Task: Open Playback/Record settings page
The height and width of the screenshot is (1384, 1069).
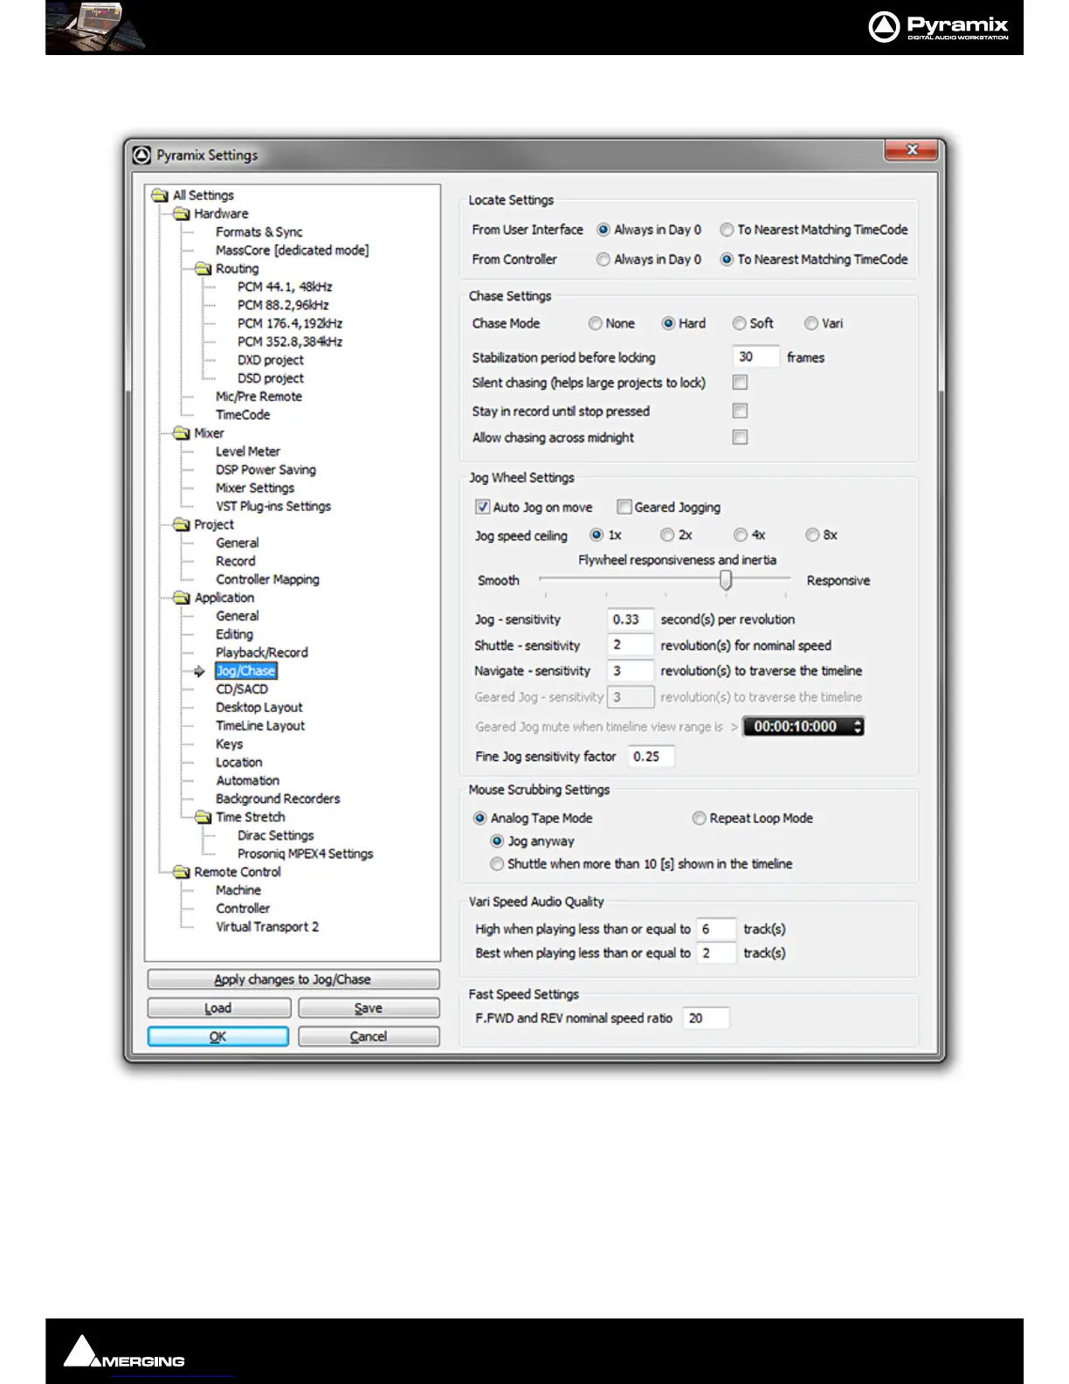Action: point(262,653)
